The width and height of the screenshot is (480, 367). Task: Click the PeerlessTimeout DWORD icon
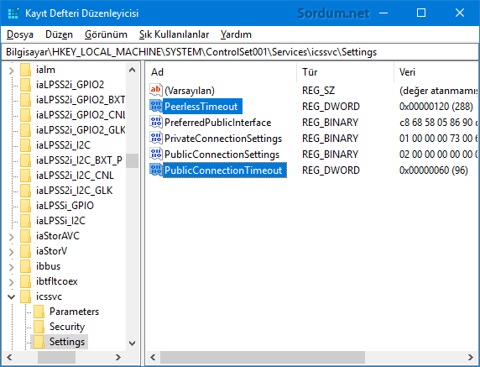click(x=156, y=106)
